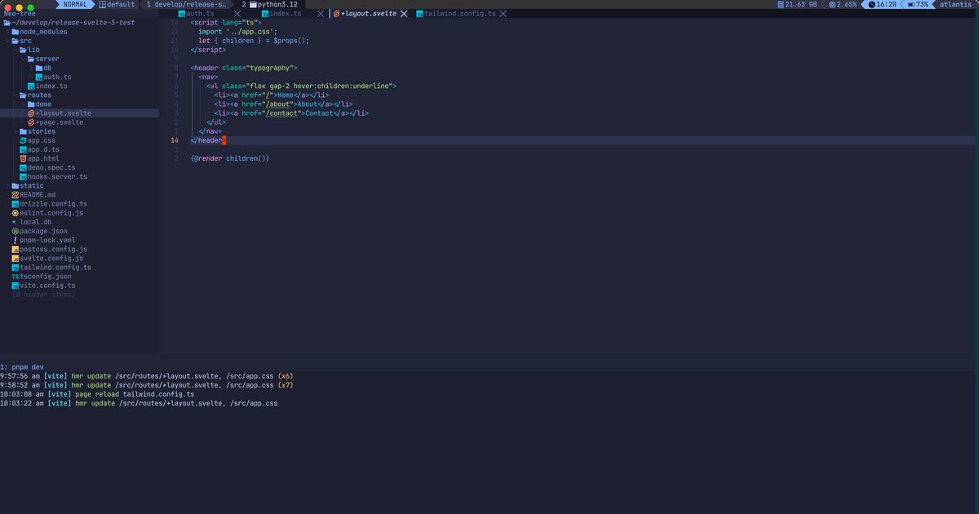Click the "(8 hidden items)" tree entry
The width and height of the screenshot is (979, 514).
43,295
